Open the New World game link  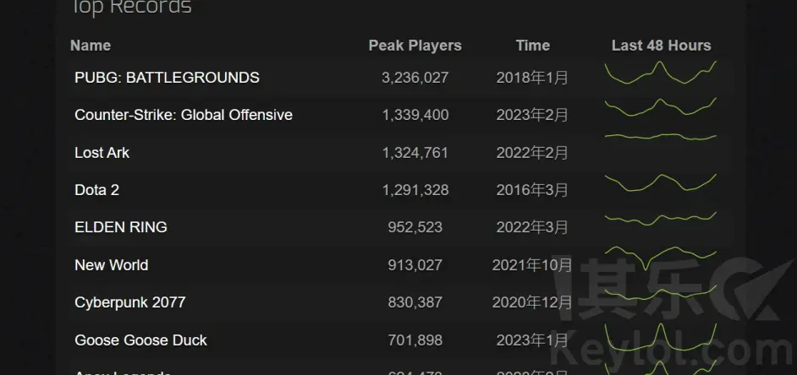tap(111, 265)
